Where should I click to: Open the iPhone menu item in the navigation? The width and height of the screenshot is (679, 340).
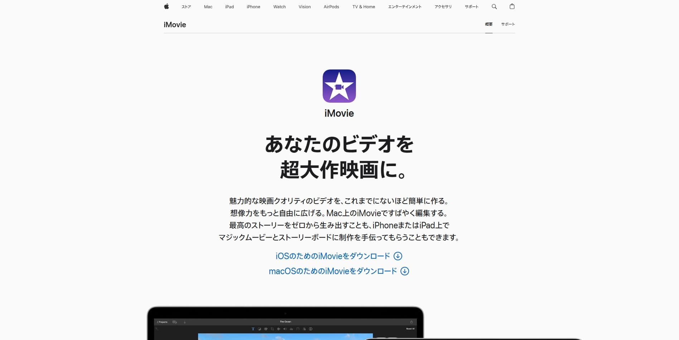(x=253, y=6)
